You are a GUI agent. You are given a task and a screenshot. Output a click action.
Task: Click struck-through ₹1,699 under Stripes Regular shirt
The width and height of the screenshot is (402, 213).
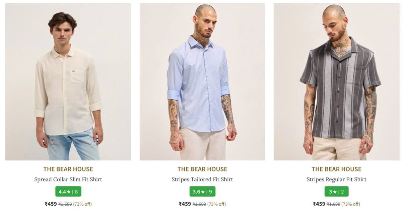tap(333, 204)
